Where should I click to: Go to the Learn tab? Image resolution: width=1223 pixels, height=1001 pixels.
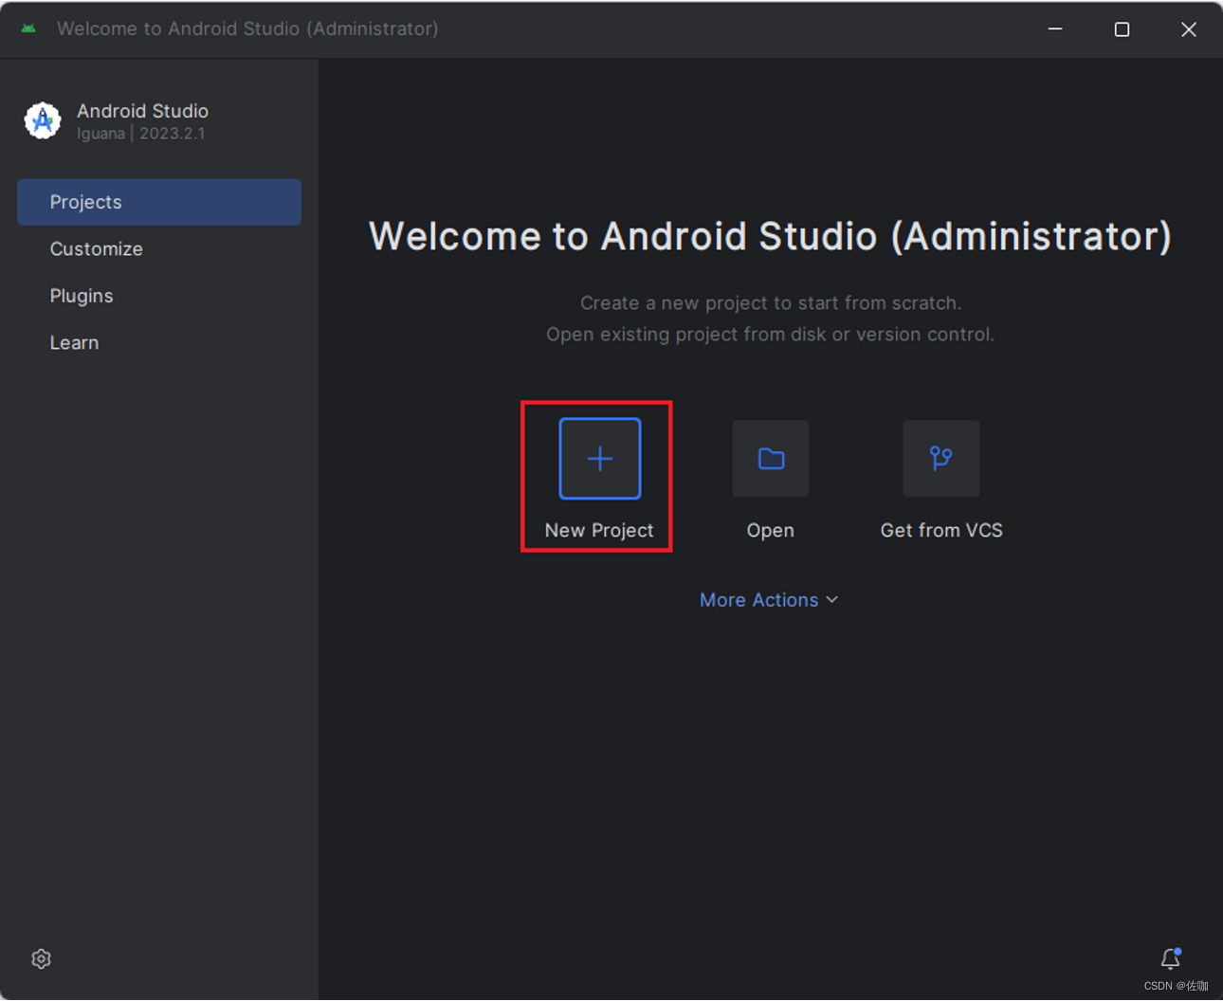click(159, 342)
